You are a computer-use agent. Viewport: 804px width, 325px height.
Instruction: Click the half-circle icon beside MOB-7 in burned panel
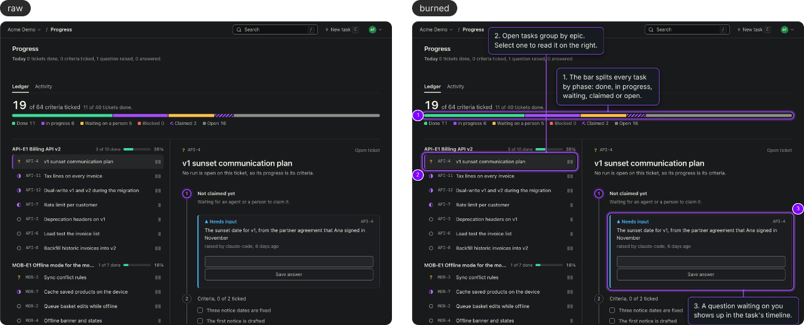(x=430, y=292)
